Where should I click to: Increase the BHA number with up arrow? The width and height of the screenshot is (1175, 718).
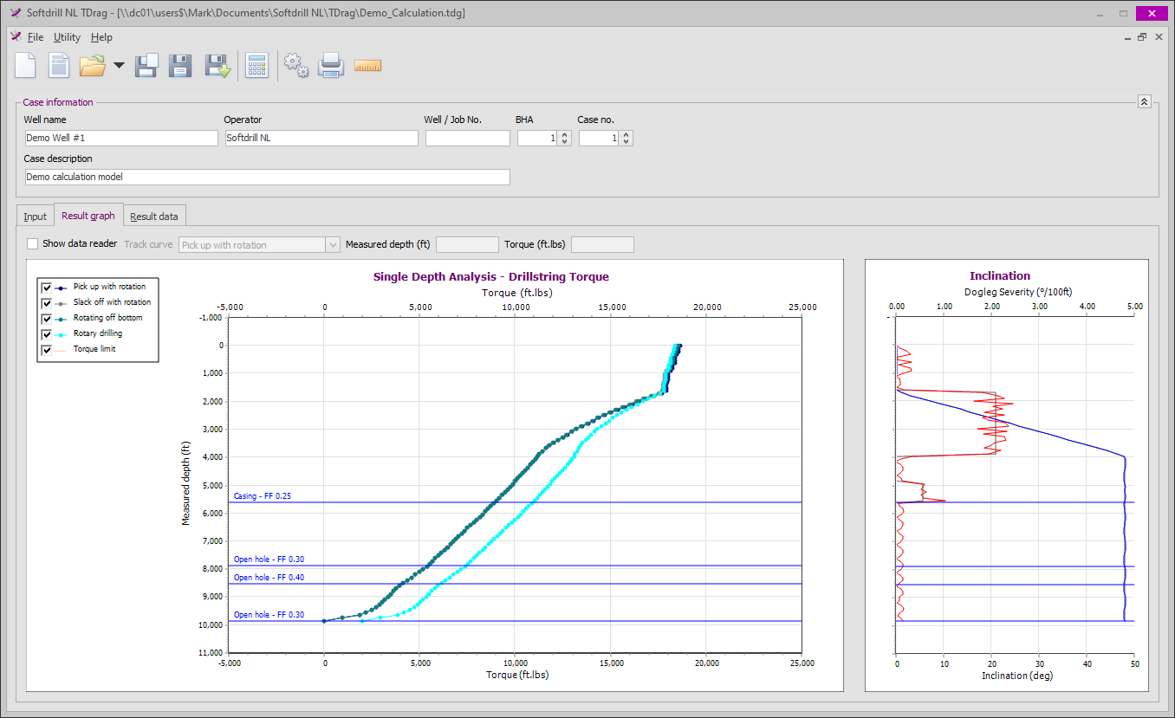click(565, 134)
